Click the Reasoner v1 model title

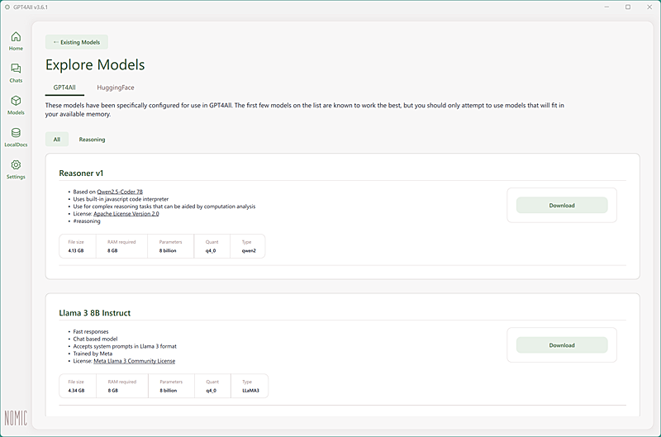80,173
